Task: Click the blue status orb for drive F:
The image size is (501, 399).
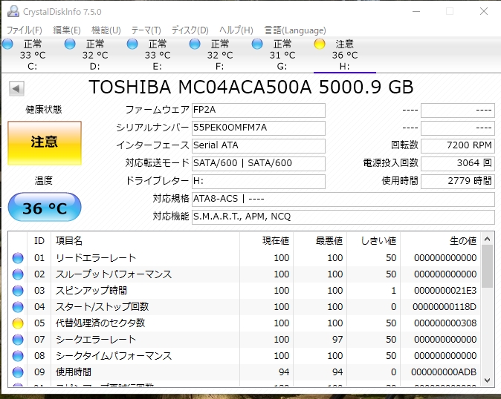Action: coord(195,44)
